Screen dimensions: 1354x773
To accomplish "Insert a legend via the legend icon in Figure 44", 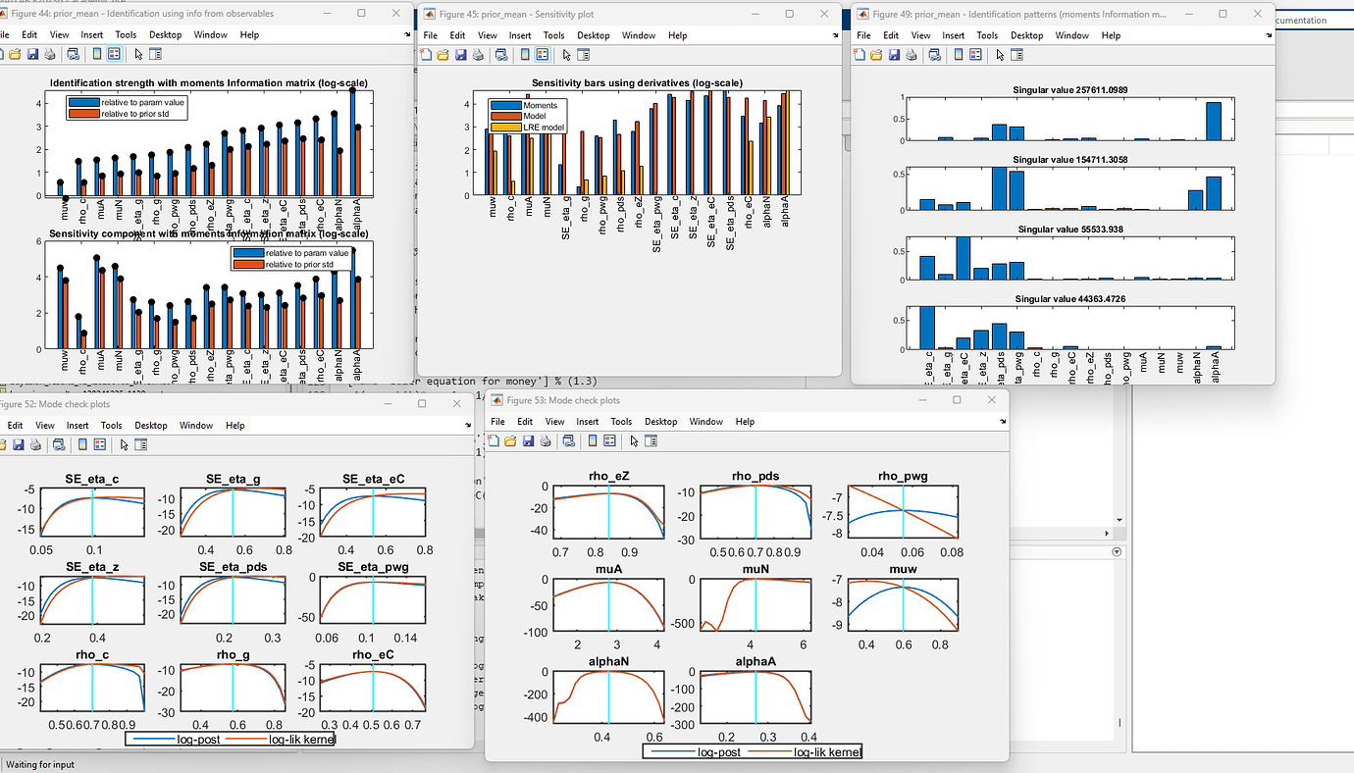I will 115,55.
